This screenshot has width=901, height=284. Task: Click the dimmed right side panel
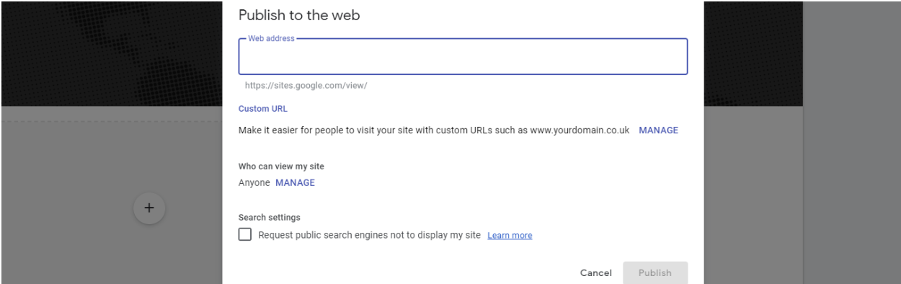851,142
